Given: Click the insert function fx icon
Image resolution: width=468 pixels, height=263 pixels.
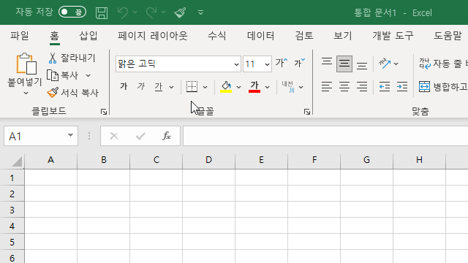Looking at the screenshot, I should coord(167,136).
